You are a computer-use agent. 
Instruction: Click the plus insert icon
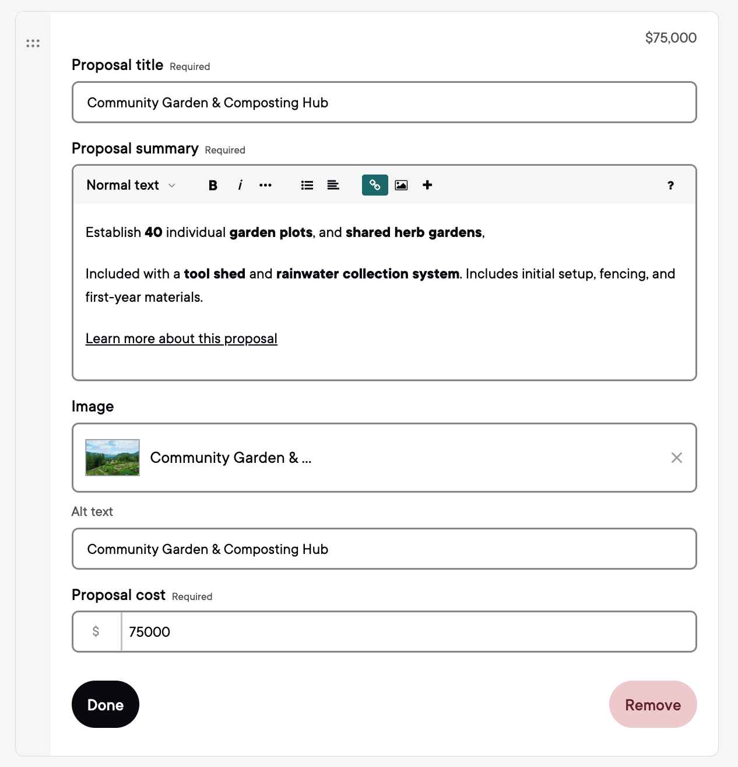427,185
